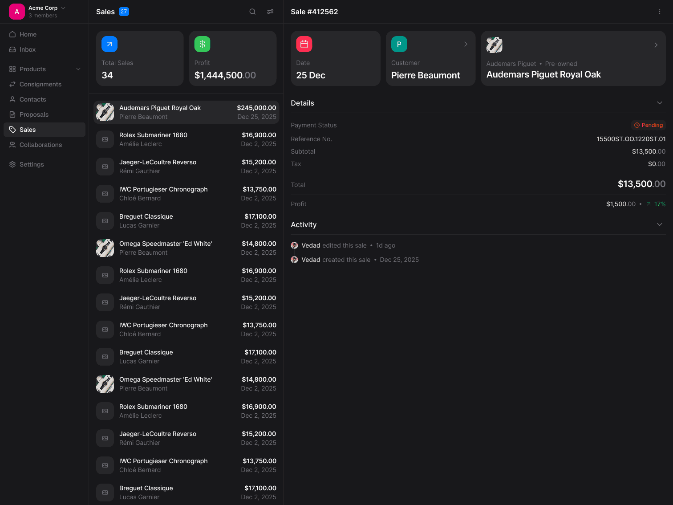Select the Audemars Piguet Royal Oak sale row

click(x=186, y=112)
